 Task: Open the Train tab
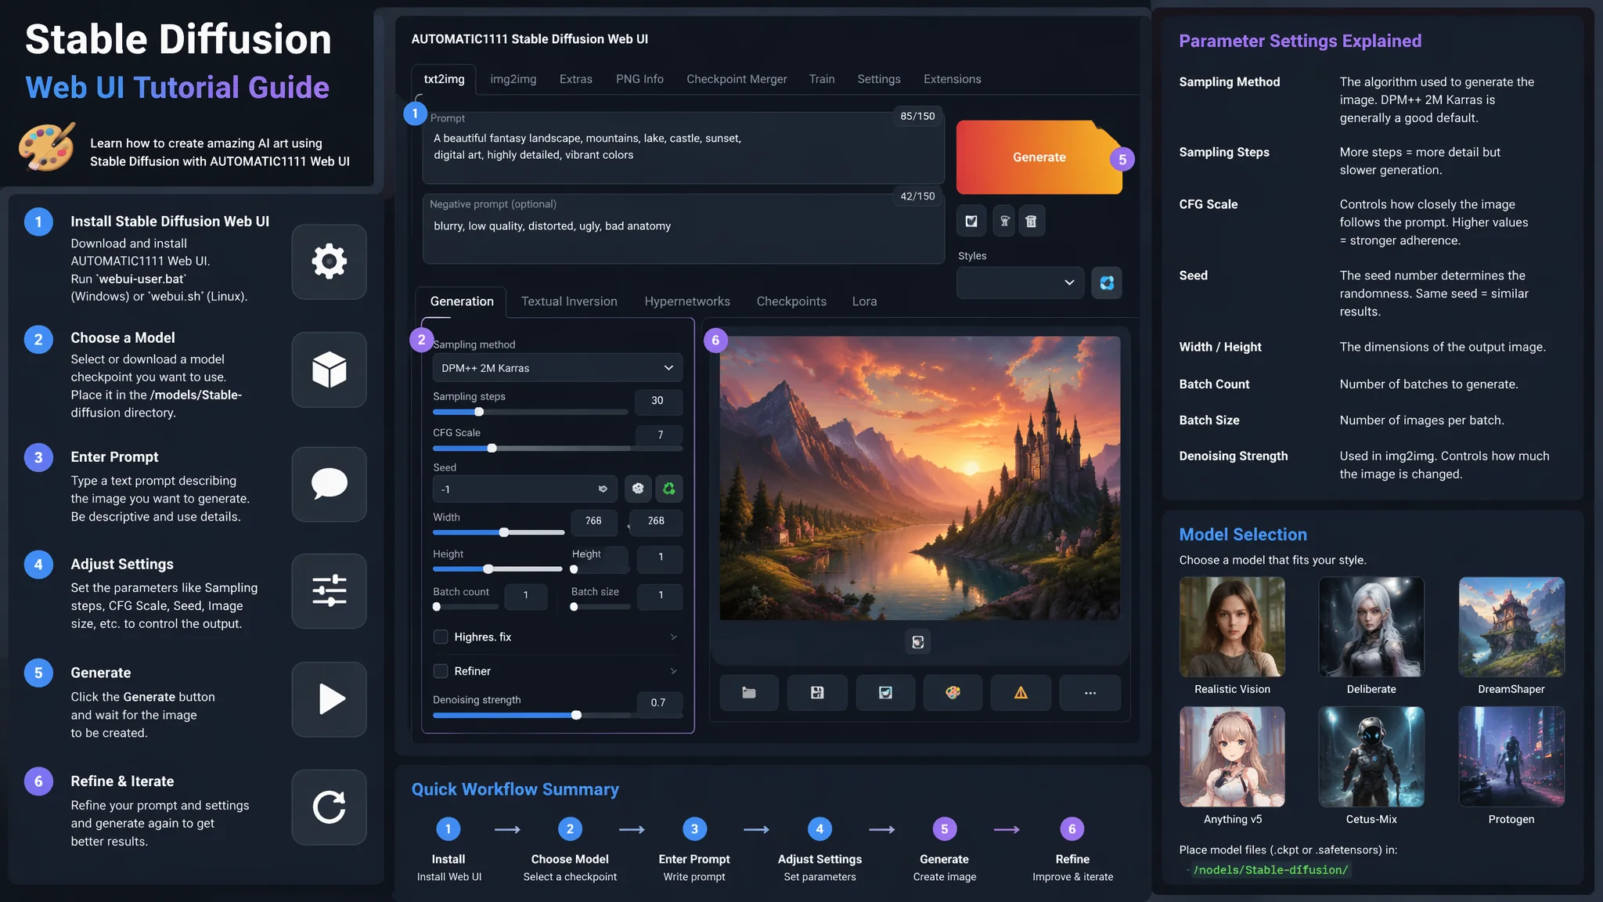822,79
